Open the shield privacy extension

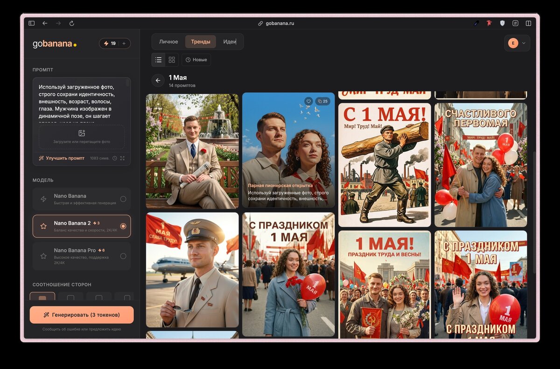point(502,23)
